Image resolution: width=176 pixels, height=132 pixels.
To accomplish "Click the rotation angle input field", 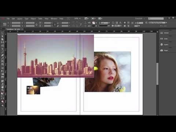I will [x=65, y=23].
